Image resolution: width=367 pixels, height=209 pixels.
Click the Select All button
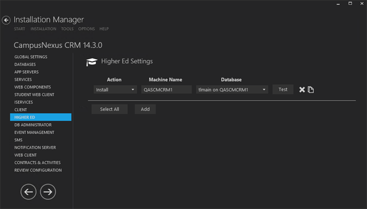tap(110, 109)
